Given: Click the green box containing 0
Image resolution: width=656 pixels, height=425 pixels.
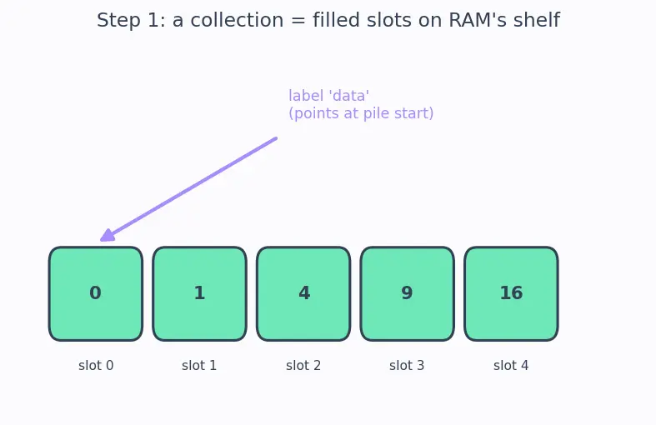Looking at the screenshot, I should pos(96,293).
